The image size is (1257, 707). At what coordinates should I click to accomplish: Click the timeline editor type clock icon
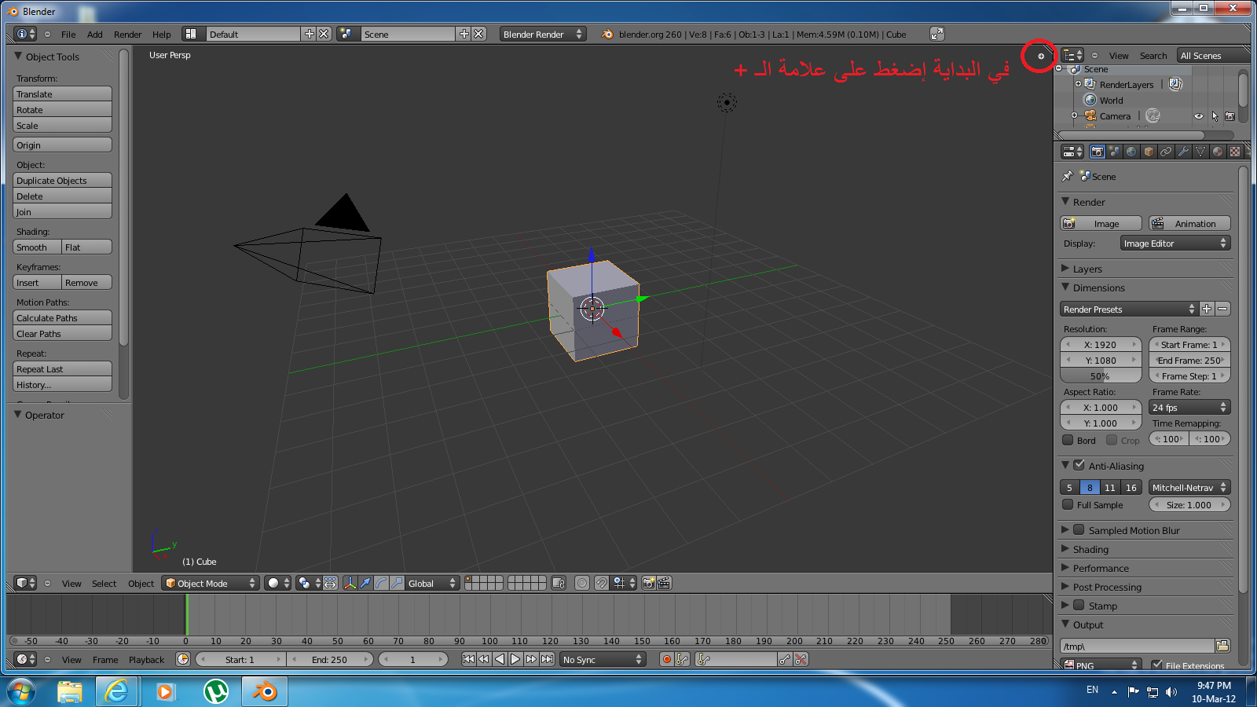(x=26, y=659)
